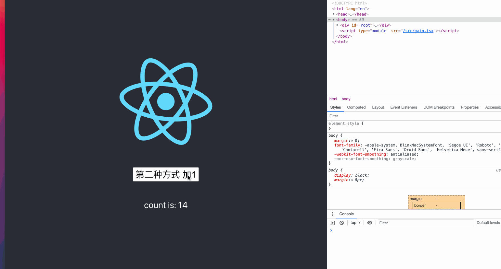Image resolution: width=501 pixels, height=269 pixels.
Task: Select the count is: 14 text
Action: point(166,205)
